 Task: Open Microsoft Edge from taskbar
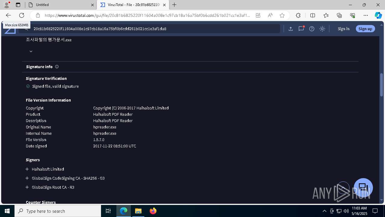click(x=124, y=211)
